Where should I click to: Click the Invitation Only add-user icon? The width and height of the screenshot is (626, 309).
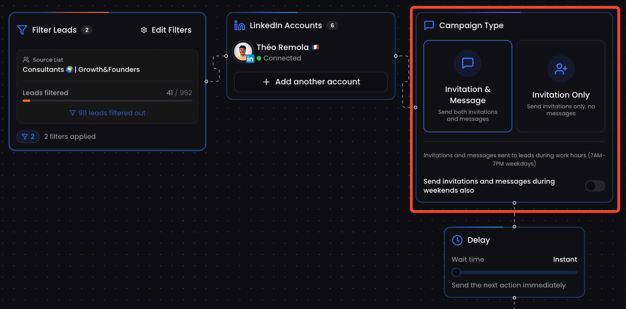(x=561, y=69)
